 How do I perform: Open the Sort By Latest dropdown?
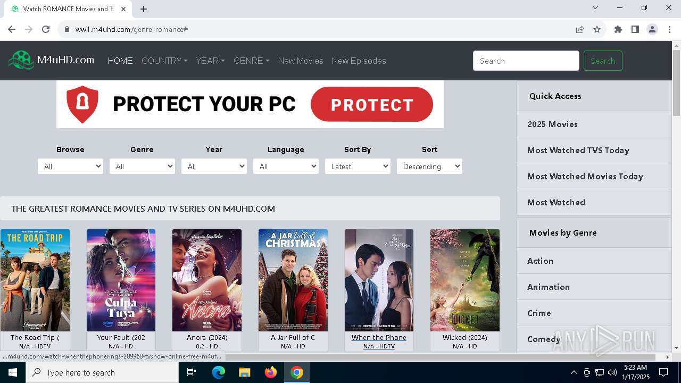tap(358, 166)
